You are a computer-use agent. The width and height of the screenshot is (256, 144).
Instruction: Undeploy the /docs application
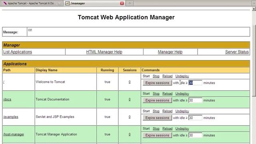tap(182, 94)
